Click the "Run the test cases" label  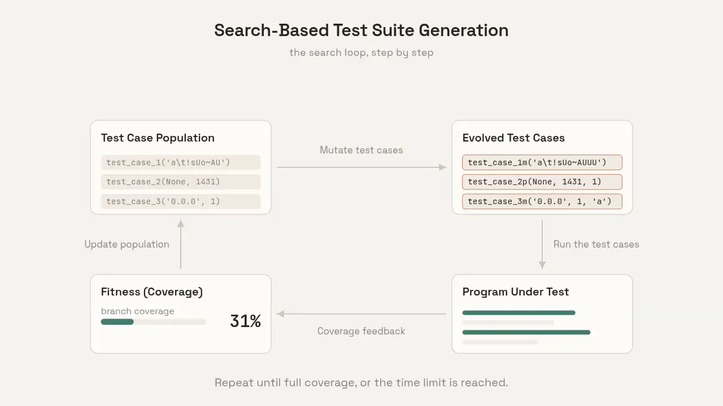click(x=596, y=244)
